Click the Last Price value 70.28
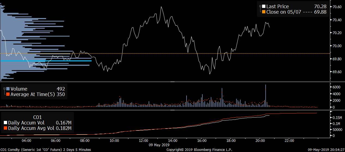 pyautogui.click(x=320, y=7)
